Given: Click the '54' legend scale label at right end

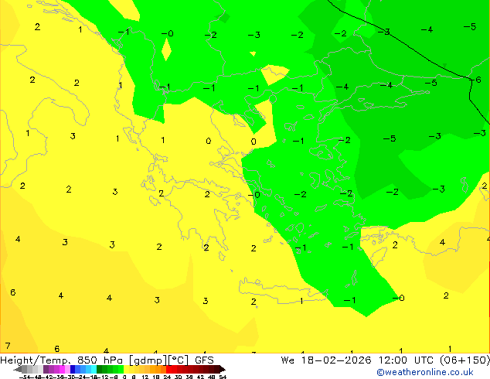Looking at the screenshot, I should [223, 377].
